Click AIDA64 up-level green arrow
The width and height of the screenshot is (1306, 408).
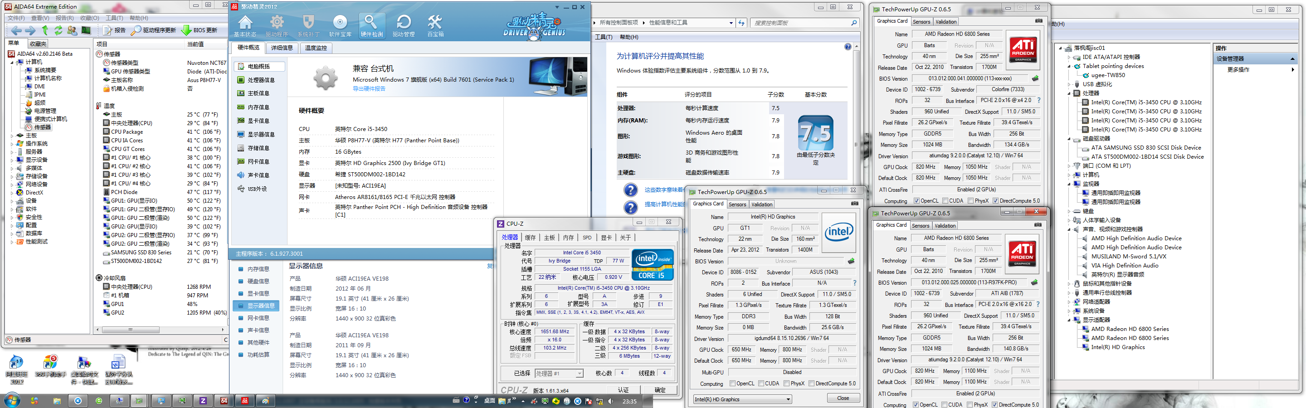pos(44,30)
